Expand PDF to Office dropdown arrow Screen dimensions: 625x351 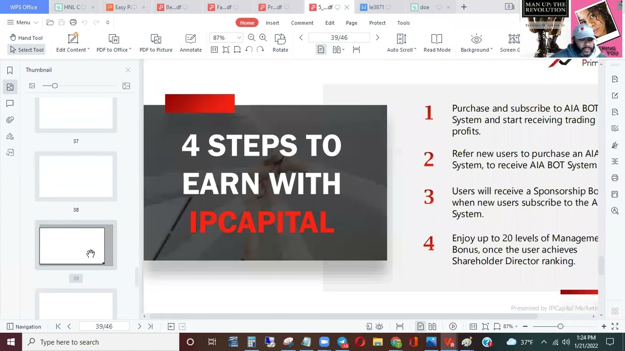(x=130, y=50)
